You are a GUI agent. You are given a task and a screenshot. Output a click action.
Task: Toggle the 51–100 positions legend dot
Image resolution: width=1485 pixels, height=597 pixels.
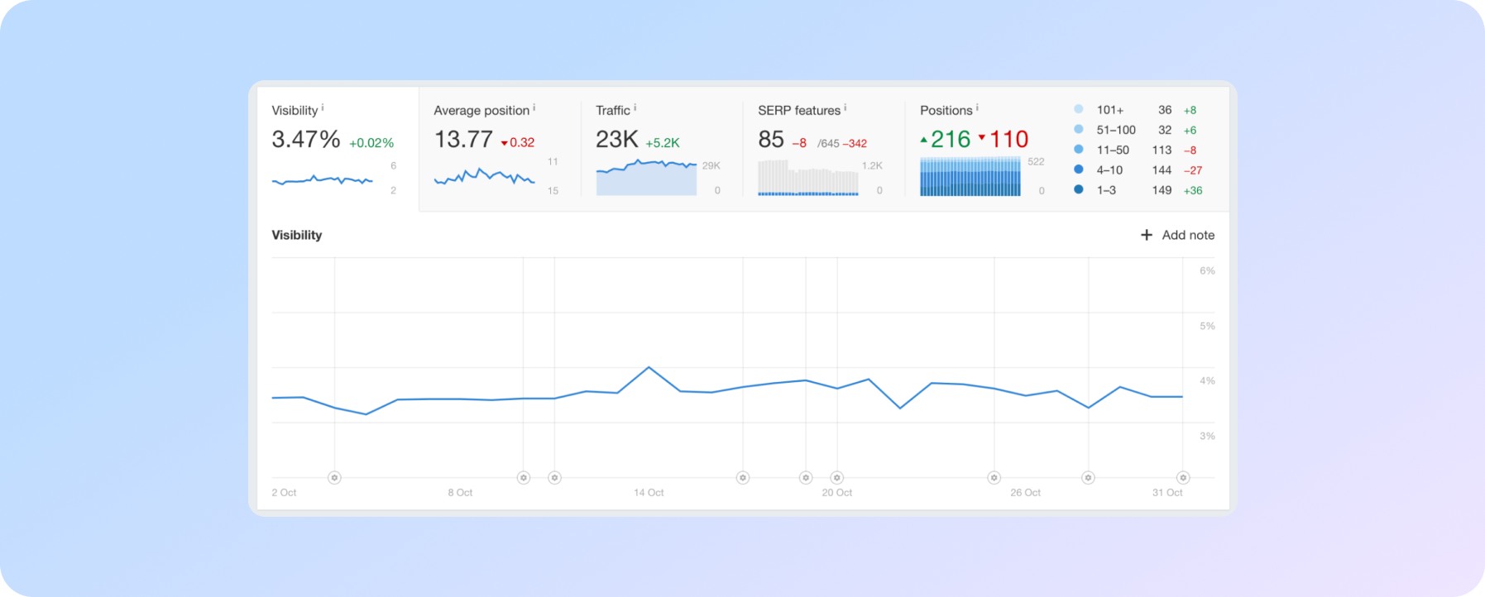[1079, 129]
